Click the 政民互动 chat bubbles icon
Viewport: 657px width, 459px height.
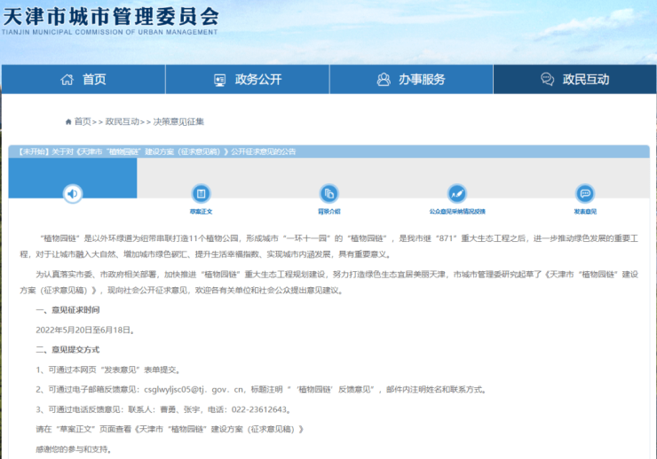coord(547,80)
